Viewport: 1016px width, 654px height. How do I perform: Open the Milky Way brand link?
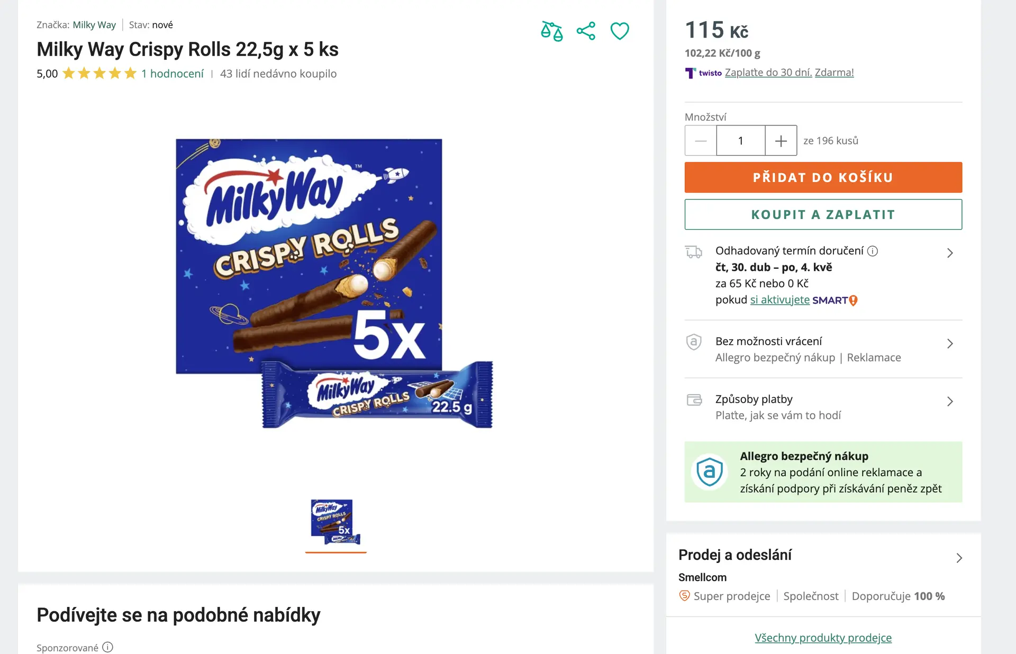(x=94, y=25)
